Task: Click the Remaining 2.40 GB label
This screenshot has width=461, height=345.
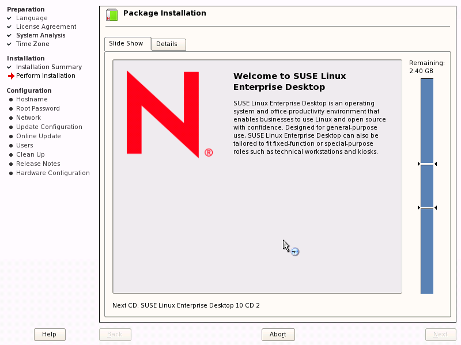Action: point(427,67)
